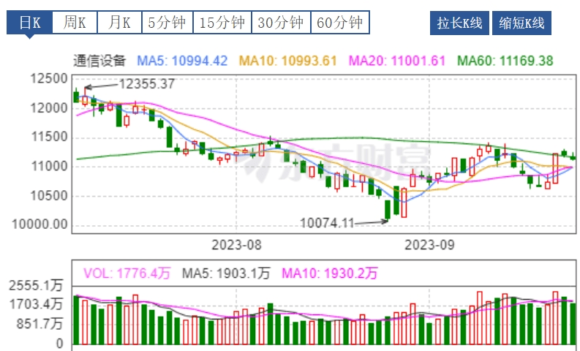Show the 5分钟 chart
Image resolution: width=580 pixels, height=351 pixels.
[167, 23]
